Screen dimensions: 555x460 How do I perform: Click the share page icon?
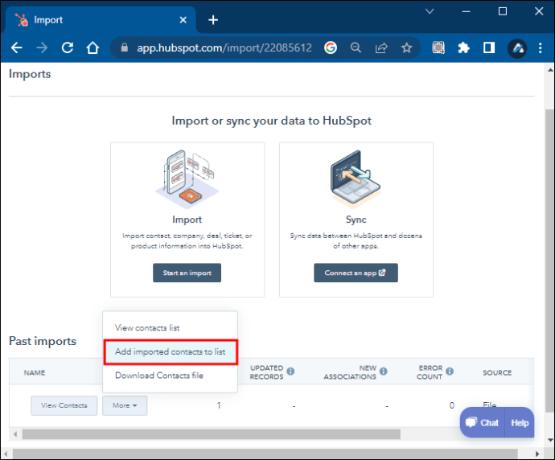381,47
